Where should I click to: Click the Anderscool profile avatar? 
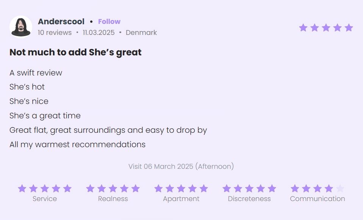[21, 27]
